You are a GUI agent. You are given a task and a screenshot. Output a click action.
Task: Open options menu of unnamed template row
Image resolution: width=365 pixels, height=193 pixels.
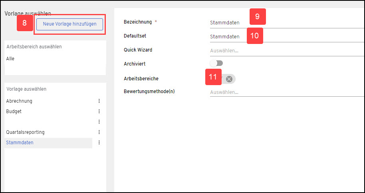click(x=99, y=121)
